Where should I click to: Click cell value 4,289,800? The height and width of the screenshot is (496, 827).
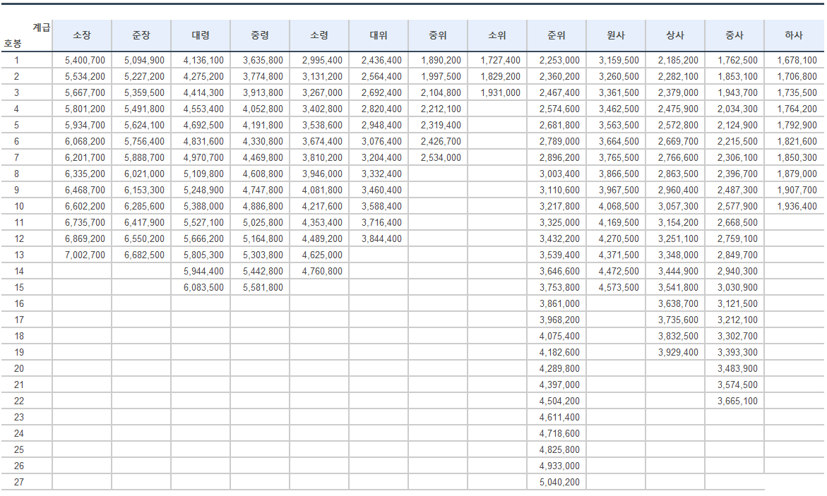point(559,369)
